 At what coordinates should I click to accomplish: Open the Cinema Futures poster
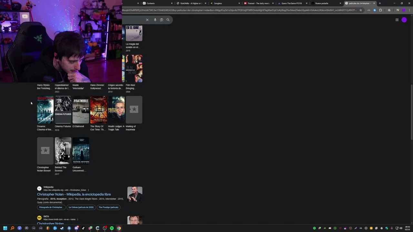pos(63,110)
